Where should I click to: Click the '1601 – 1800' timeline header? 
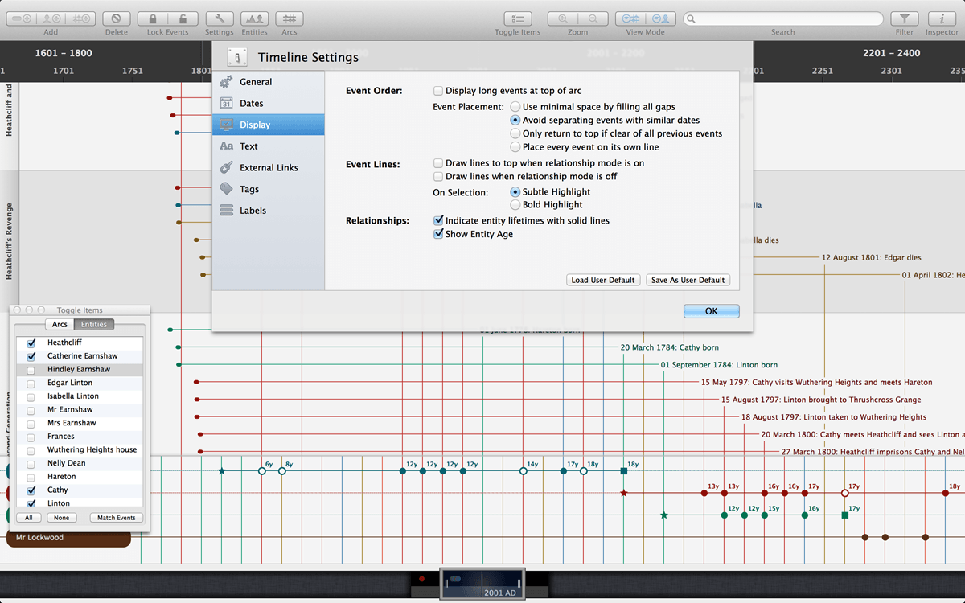[64, 53]
